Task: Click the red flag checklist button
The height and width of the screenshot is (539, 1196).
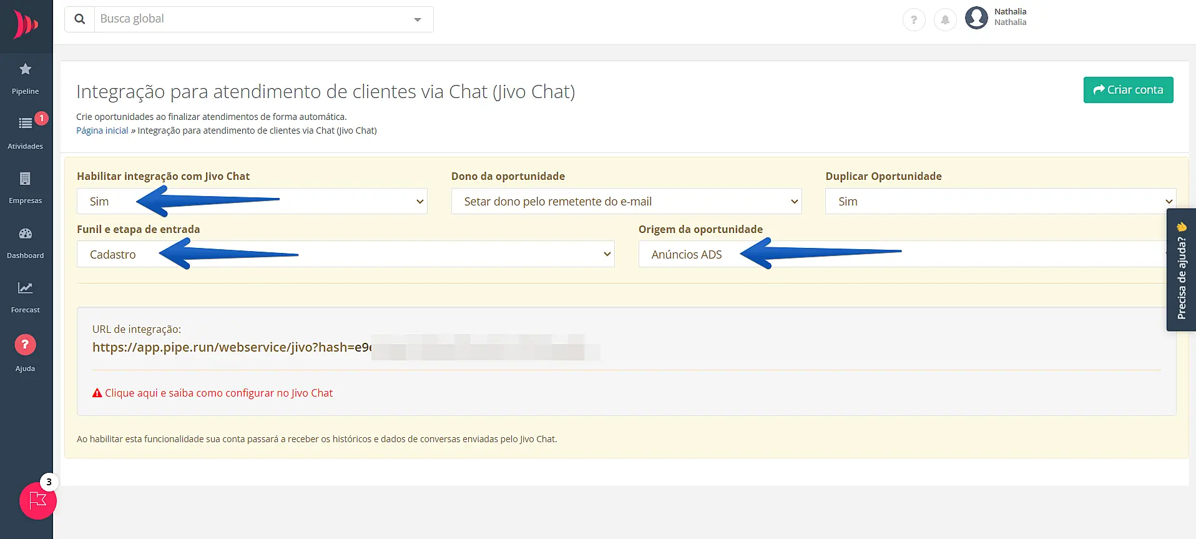Action: [38, 501]
